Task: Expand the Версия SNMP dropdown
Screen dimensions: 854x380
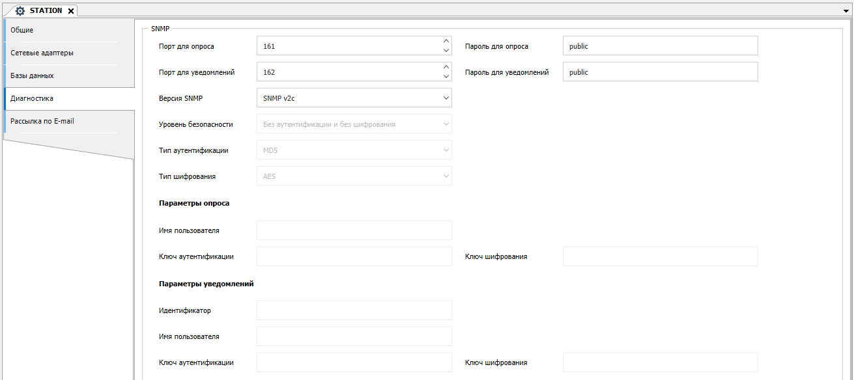Action: [446, 98]
